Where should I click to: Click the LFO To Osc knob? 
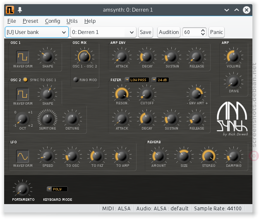[72, 156]
